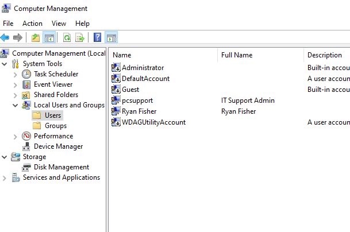Click the Ryan Fisher user icon
Image resolution: width=350 pixels, height=232 pixels.
click(116, 111)
